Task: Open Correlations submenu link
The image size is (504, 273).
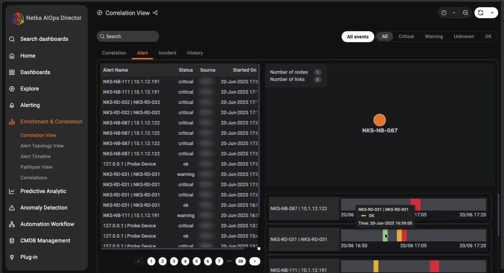Action: click(x=33, y=178)
